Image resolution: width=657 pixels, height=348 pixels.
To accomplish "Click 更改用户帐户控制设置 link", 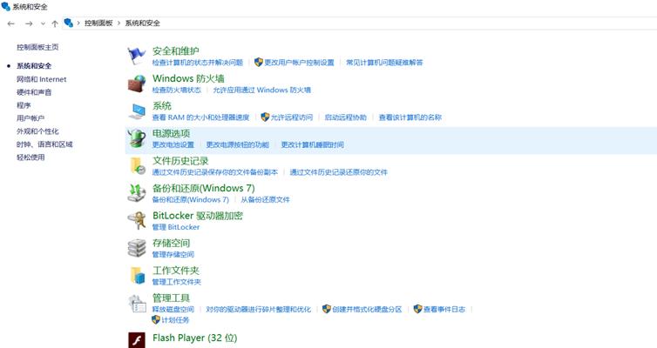I will point(299,63).
